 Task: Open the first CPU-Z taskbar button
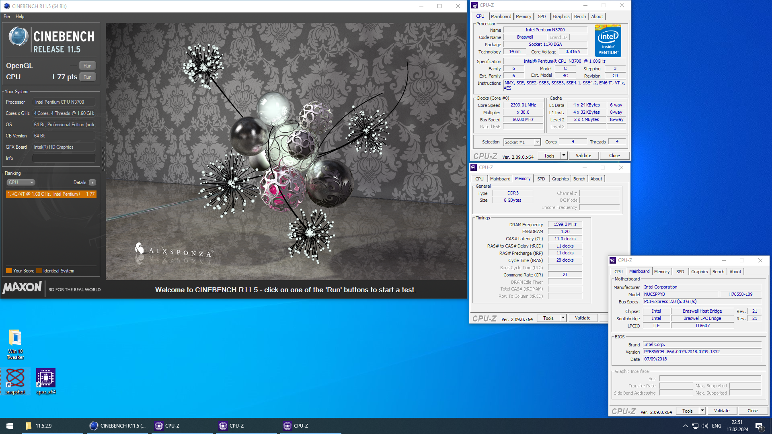182,426
